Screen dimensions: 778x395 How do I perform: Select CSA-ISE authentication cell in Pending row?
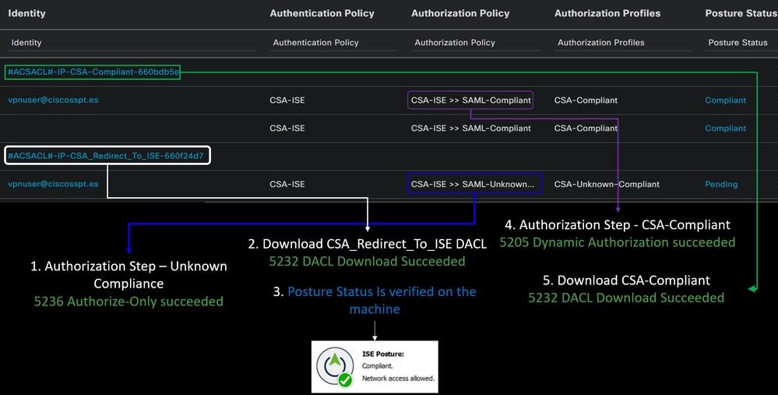pyautogui.click(x=287, y=184)
